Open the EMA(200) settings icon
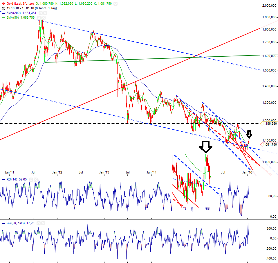 pos(41,13)
